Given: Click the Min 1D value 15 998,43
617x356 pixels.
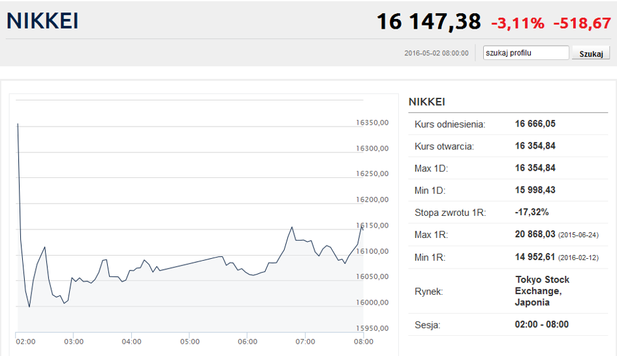Looking at the screenshot, I should pyautogui.click(x=535, y=190).
